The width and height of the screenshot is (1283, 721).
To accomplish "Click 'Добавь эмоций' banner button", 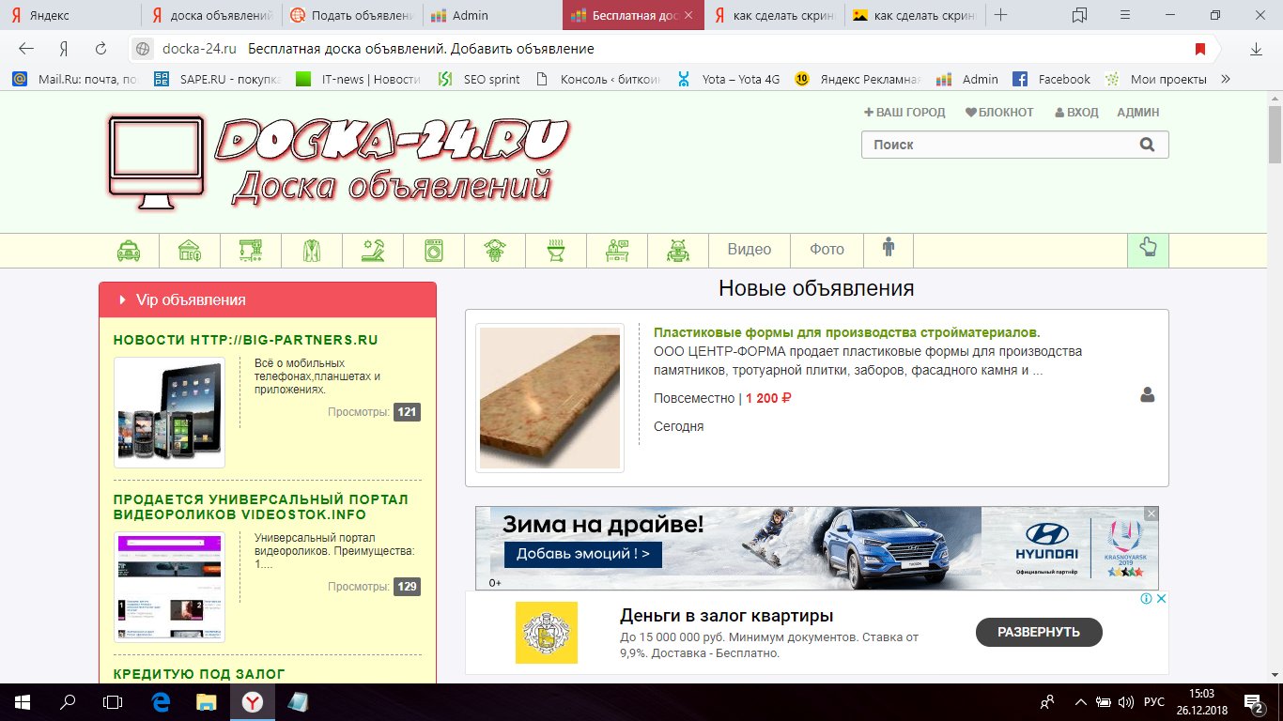I will 583,554.
